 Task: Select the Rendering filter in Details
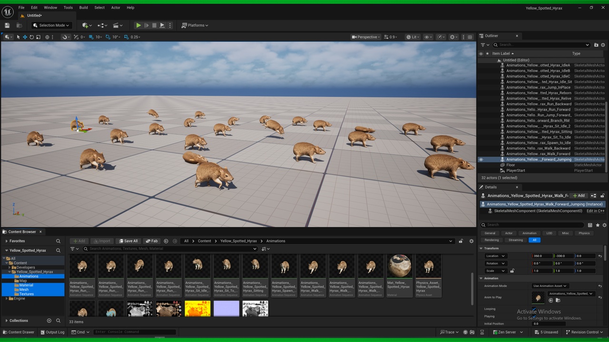pos(491,240)
